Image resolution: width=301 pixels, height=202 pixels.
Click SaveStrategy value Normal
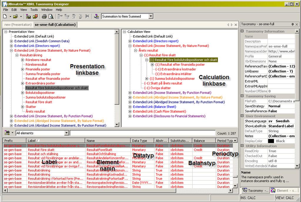[x=281, y=106]
